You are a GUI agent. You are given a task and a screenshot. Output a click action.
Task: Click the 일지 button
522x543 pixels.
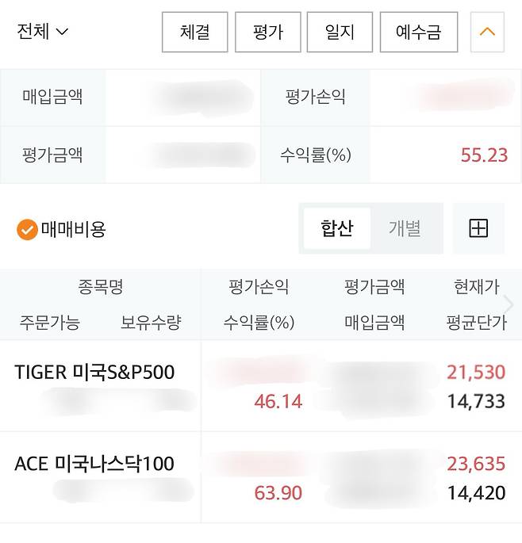click(340, 33)
